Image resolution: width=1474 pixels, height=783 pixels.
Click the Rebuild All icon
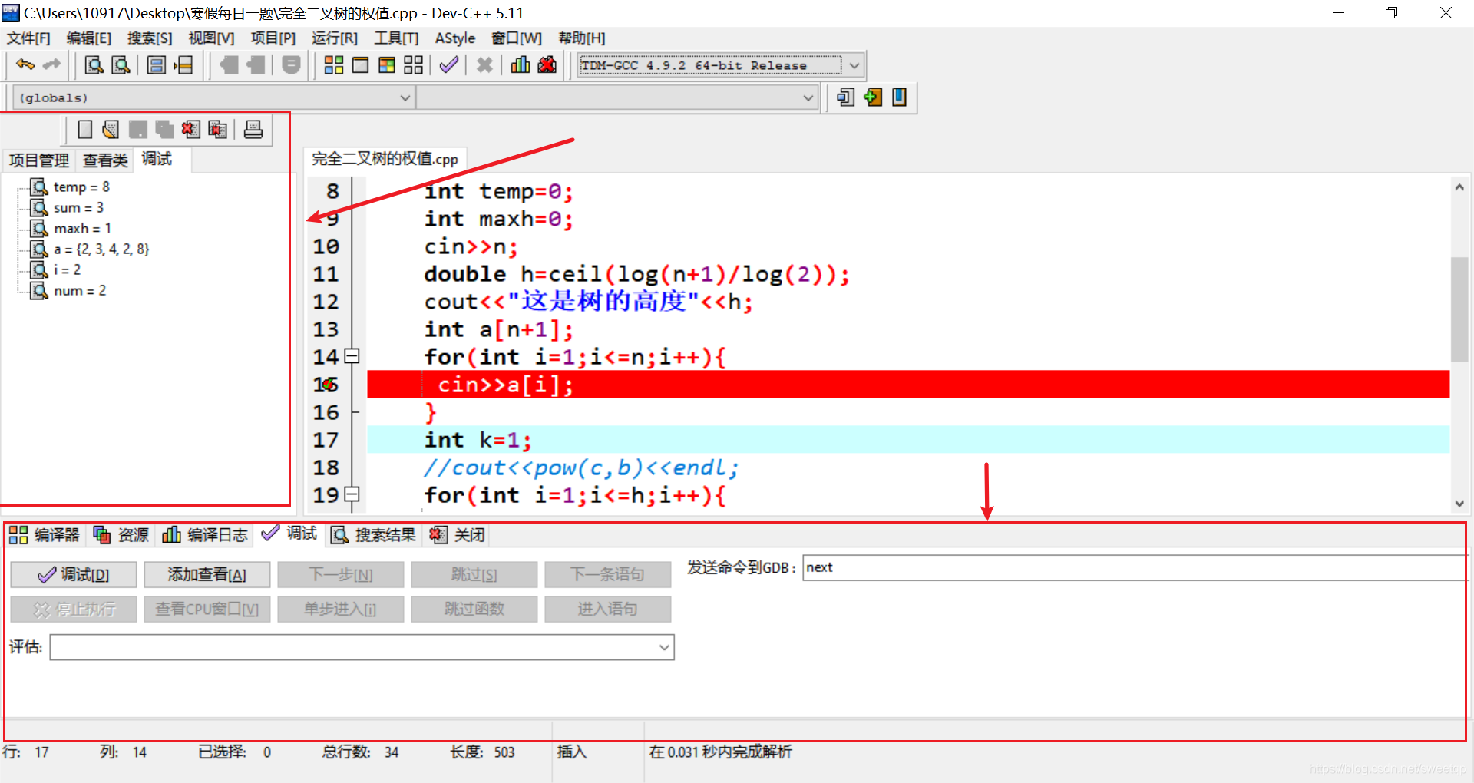414,65
